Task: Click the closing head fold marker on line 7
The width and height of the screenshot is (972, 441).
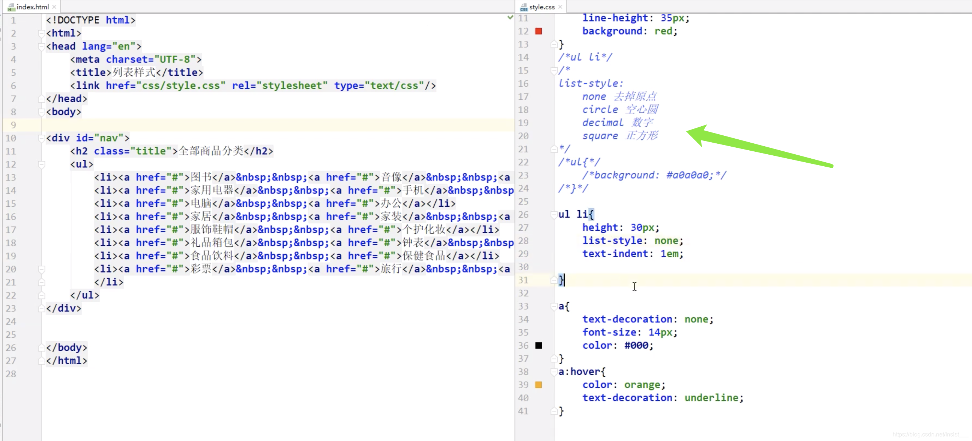Action: [42, 99]
